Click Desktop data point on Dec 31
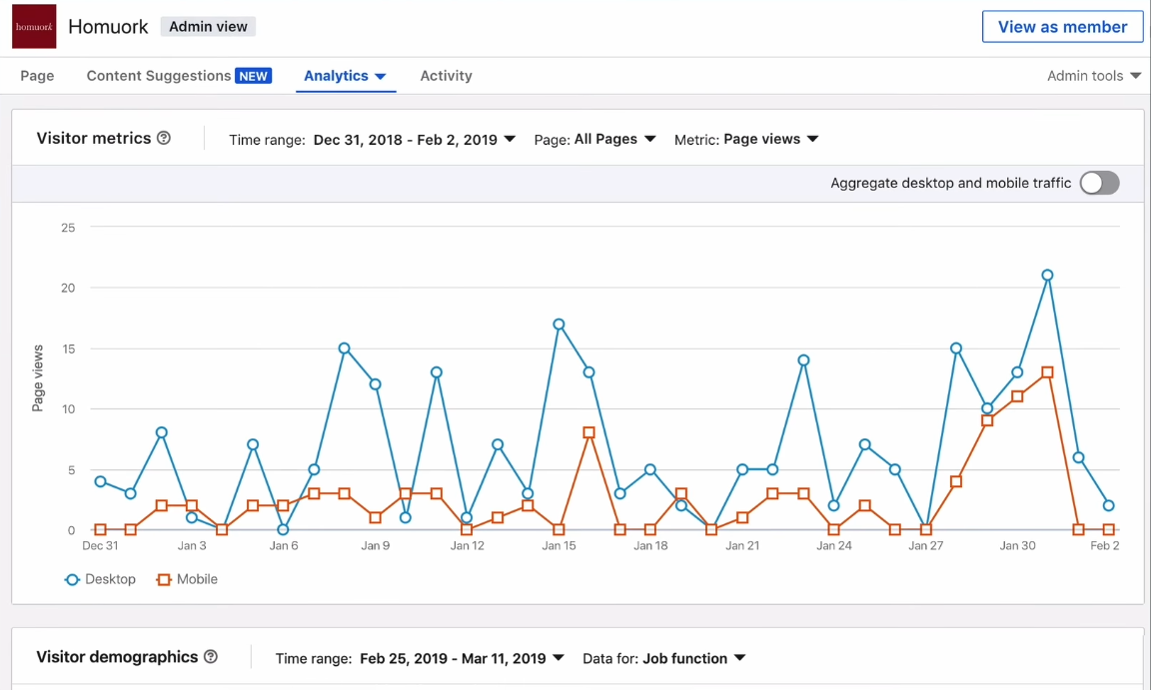Image resolution: width=1151 pixels, height=690 pixels. coord(101,481)
